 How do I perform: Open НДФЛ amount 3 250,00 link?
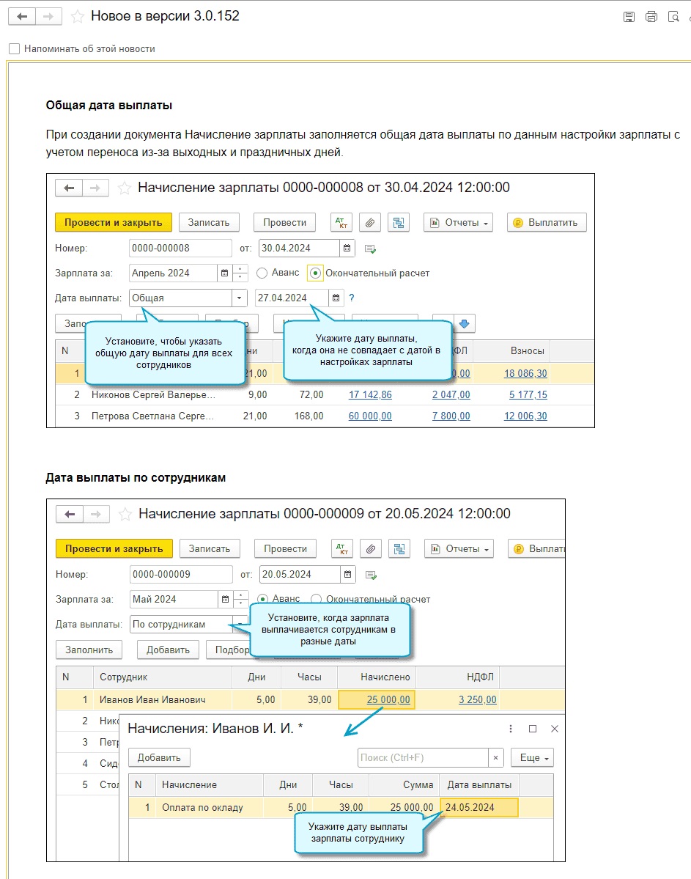[x=478, y=699]
